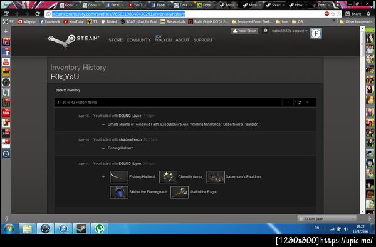The height and width of the screenshot is (247, 376).
Task: Open the clock history icon in address bar
Action: click(x=338, y=14)
